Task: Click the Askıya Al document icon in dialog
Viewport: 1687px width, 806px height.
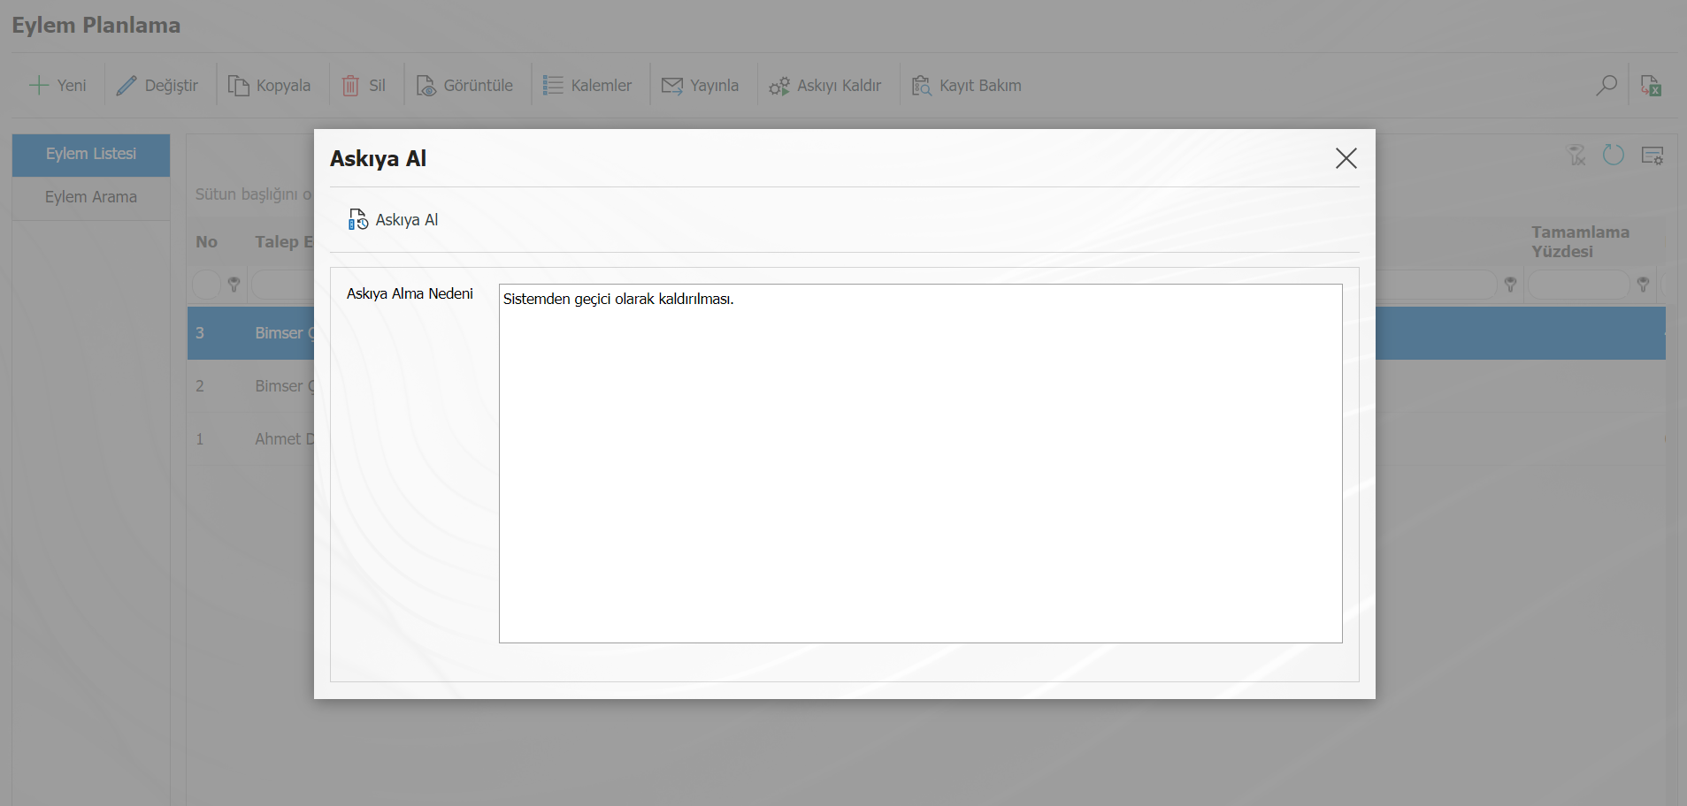Action: 358,219
